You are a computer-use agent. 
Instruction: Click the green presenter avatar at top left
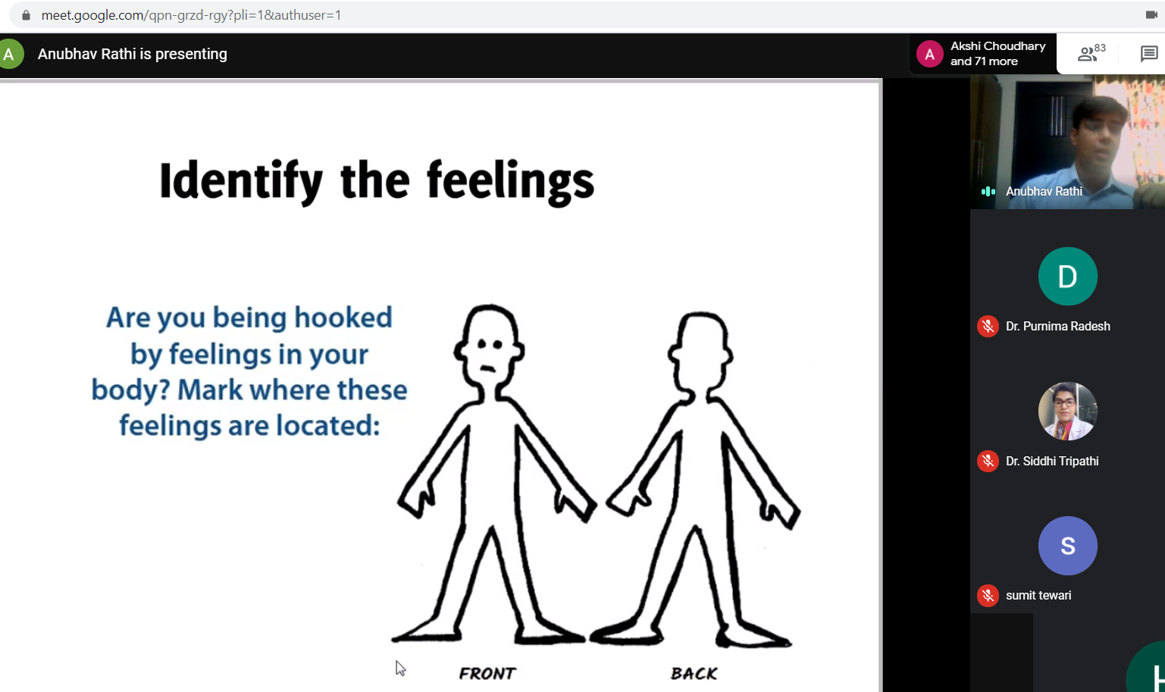(10, 55)
